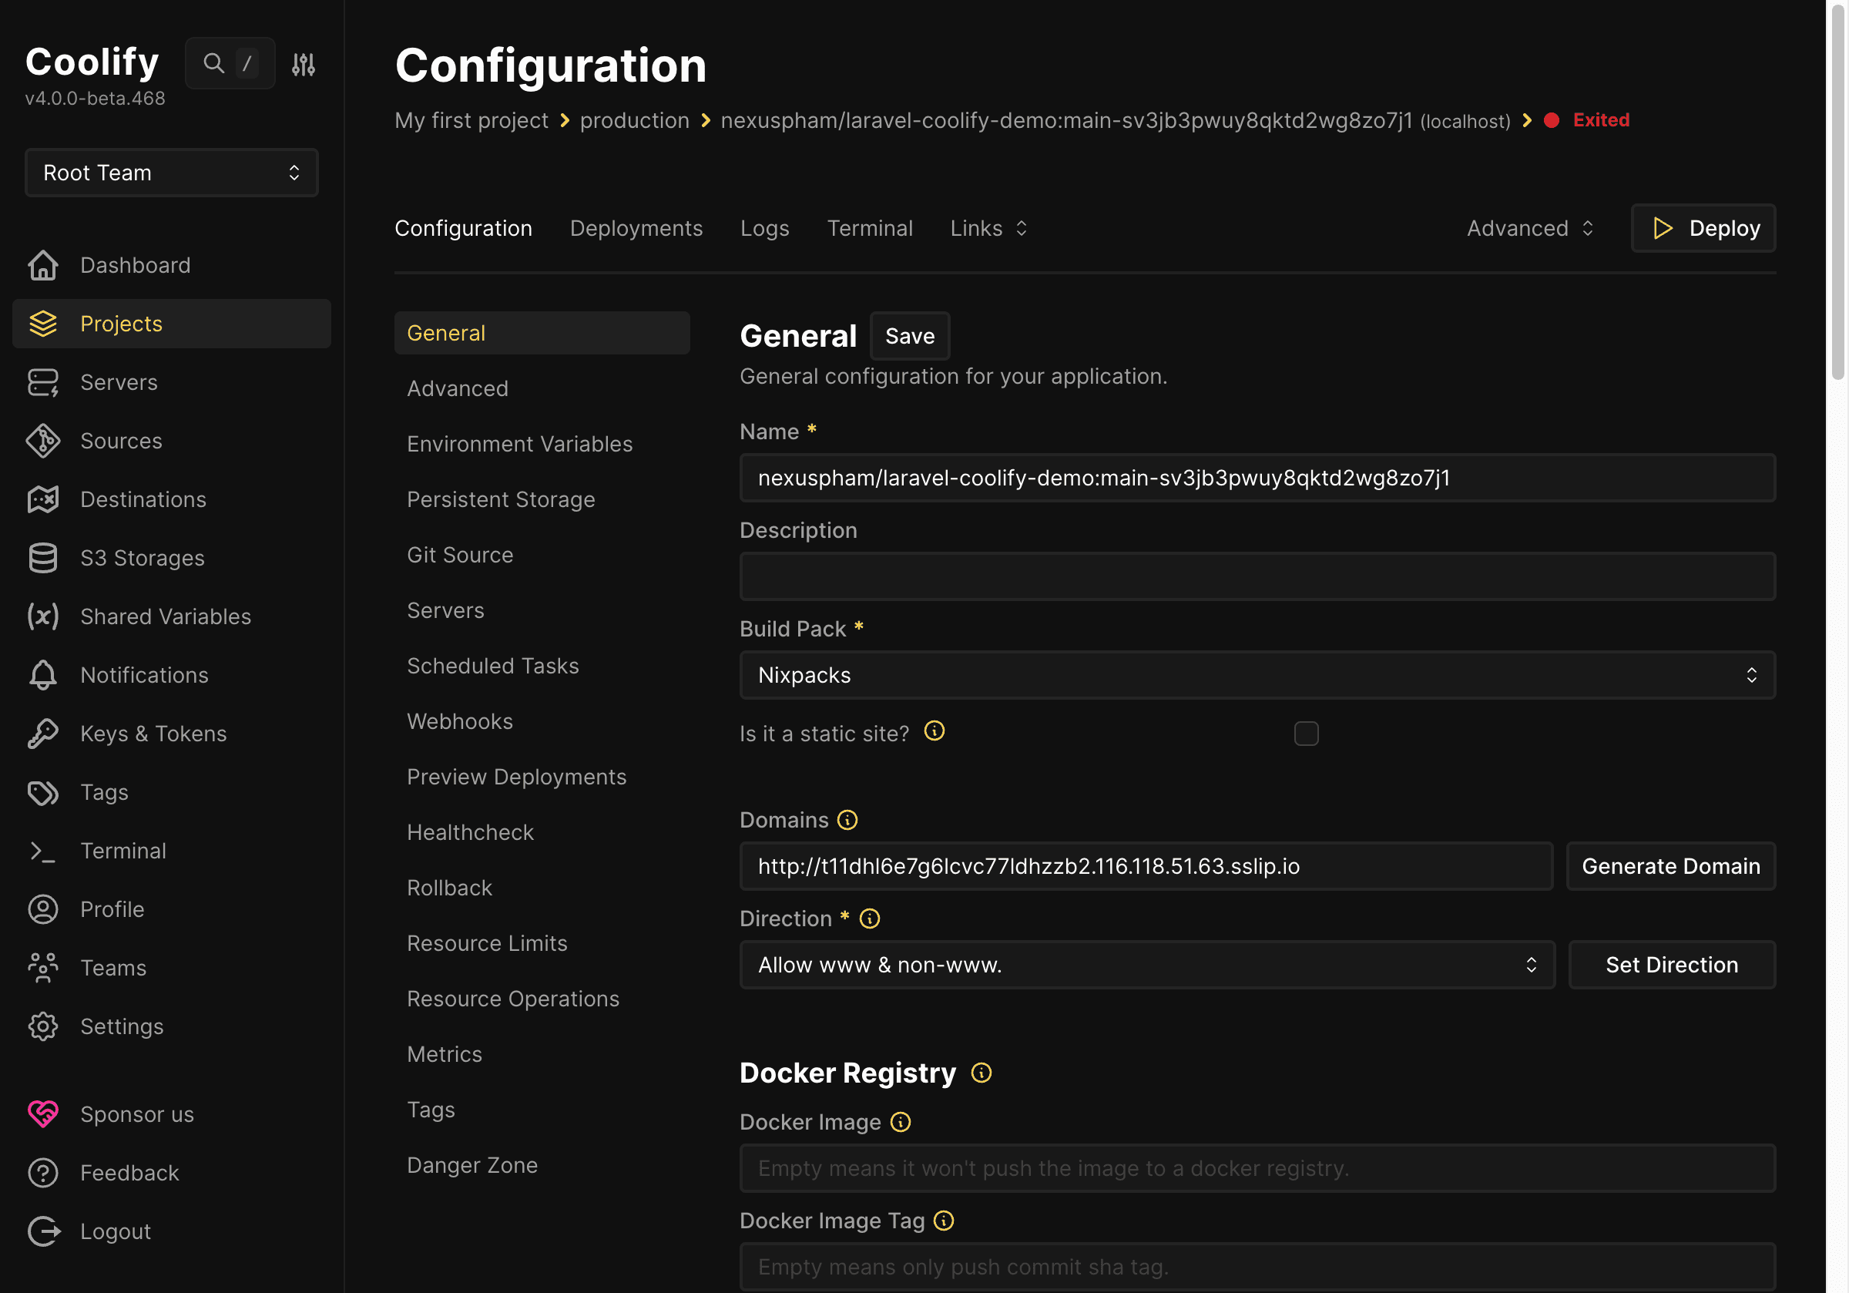This screenshot has height=1293, width=1849.
Task: Click the settings sliders icon beside search
Action: tap(304, 63)
